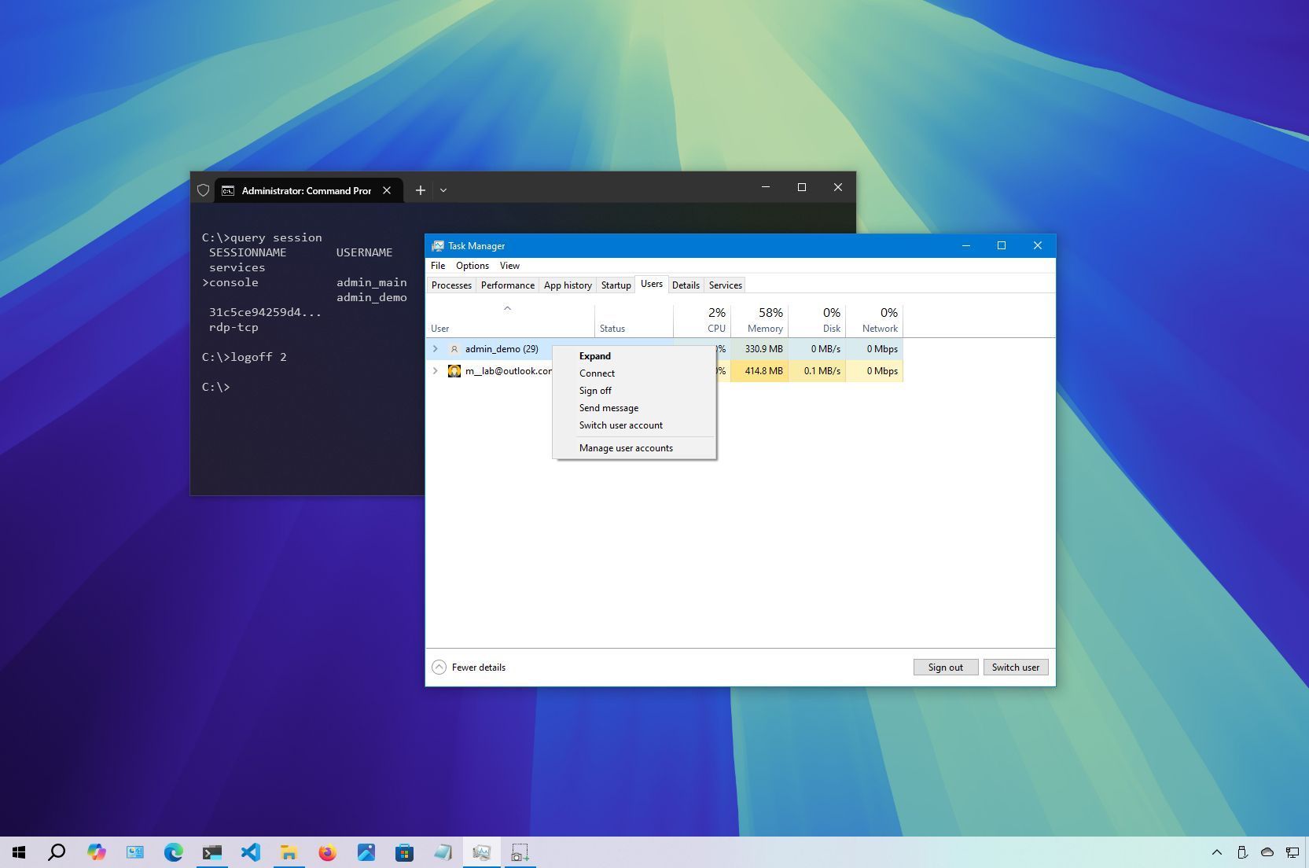Open the Photos app from the taskbar
The width and height of the screenshot is (1309, 868).
[x=366, y=852]
